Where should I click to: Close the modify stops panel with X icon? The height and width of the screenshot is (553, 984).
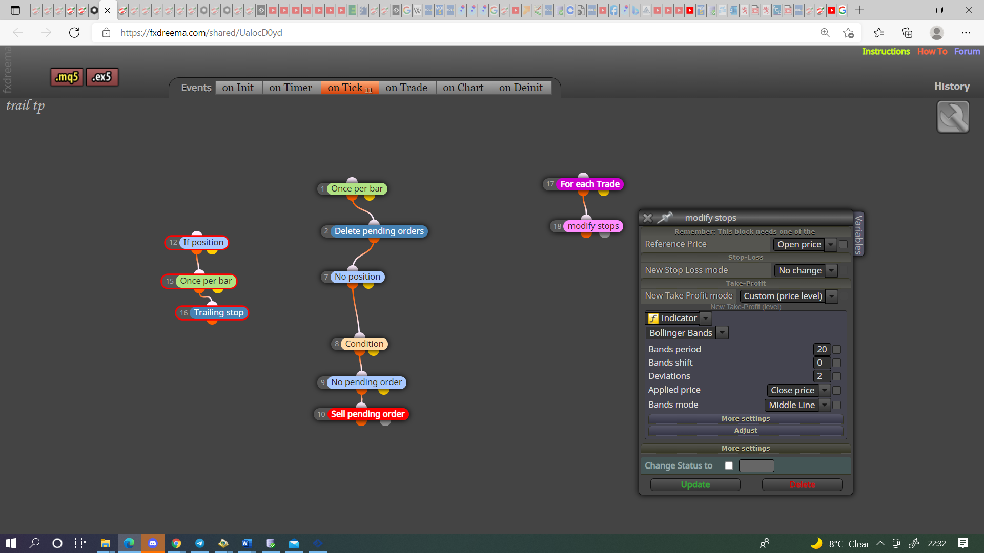click(x=648, y=218)
